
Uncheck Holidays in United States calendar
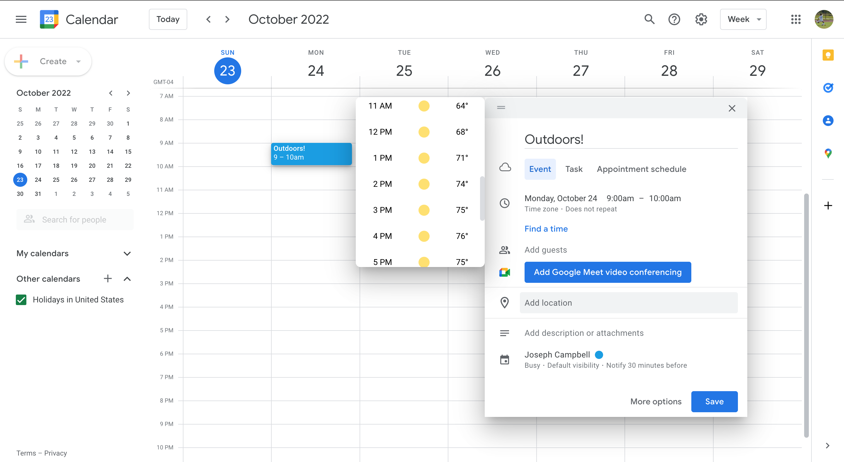tap(21, 300)
